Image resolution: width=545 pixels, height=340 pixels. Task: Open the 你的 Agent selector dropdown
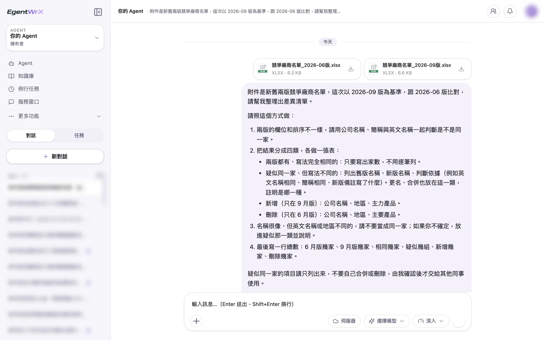[x=55, y=37]
